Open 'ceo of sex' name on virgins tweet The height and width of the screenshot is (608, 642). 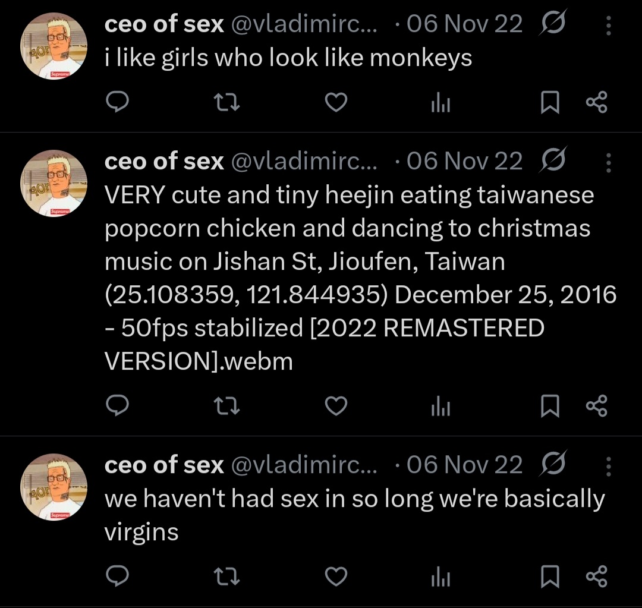tap(164, 465)
